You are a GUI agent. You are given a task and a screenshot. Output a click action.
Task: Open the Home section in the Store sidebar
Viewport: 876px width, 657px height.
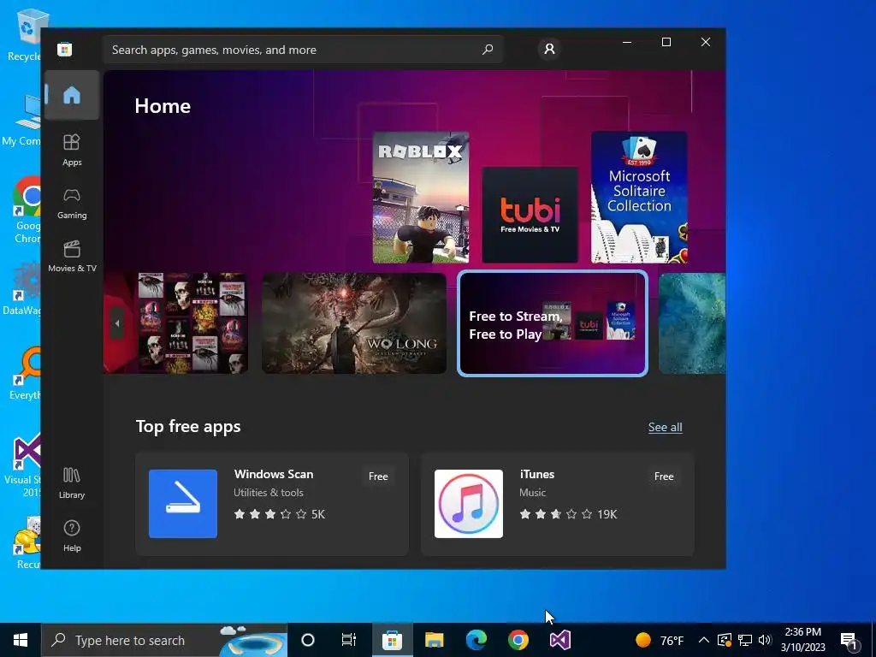pos(72,95)
